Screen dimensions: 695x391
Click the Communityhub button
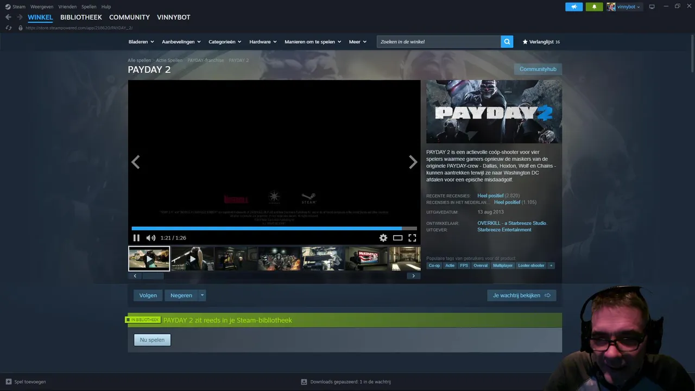tap(538, 69)
